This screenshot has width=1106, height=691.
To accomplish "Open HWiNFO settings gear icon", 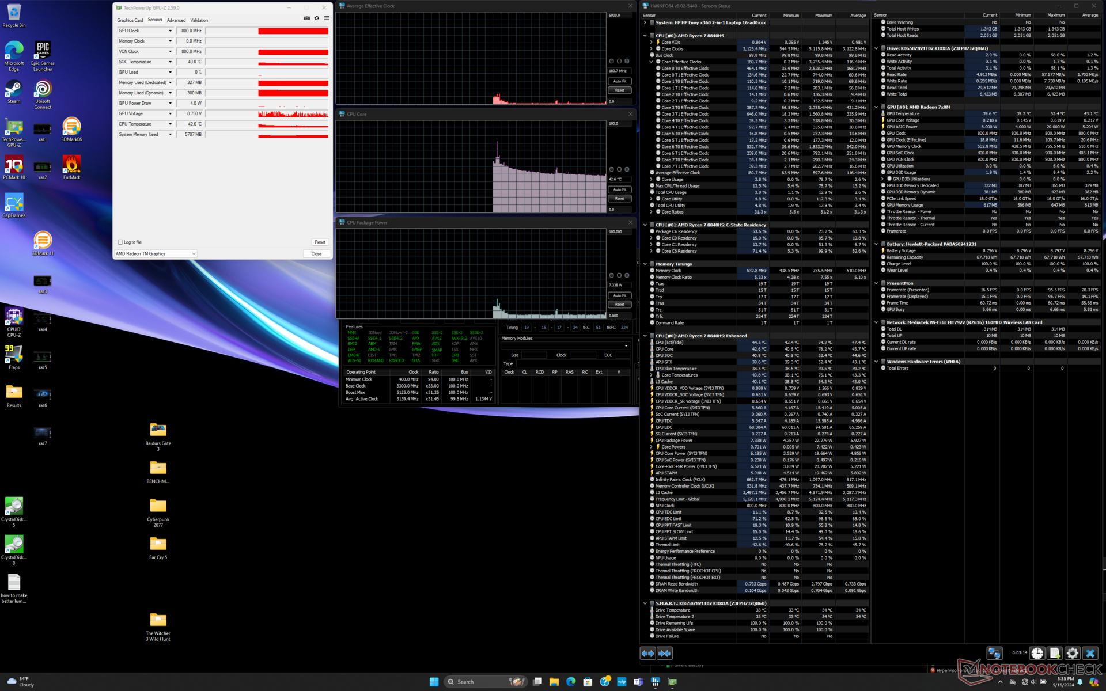I will click(1072, 653).
